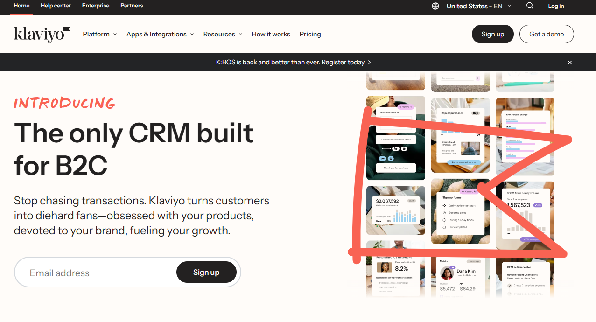The width and height of the screenshot is (596, 322).
Task: Click the header Sign up button
Action: pos(493,34)
